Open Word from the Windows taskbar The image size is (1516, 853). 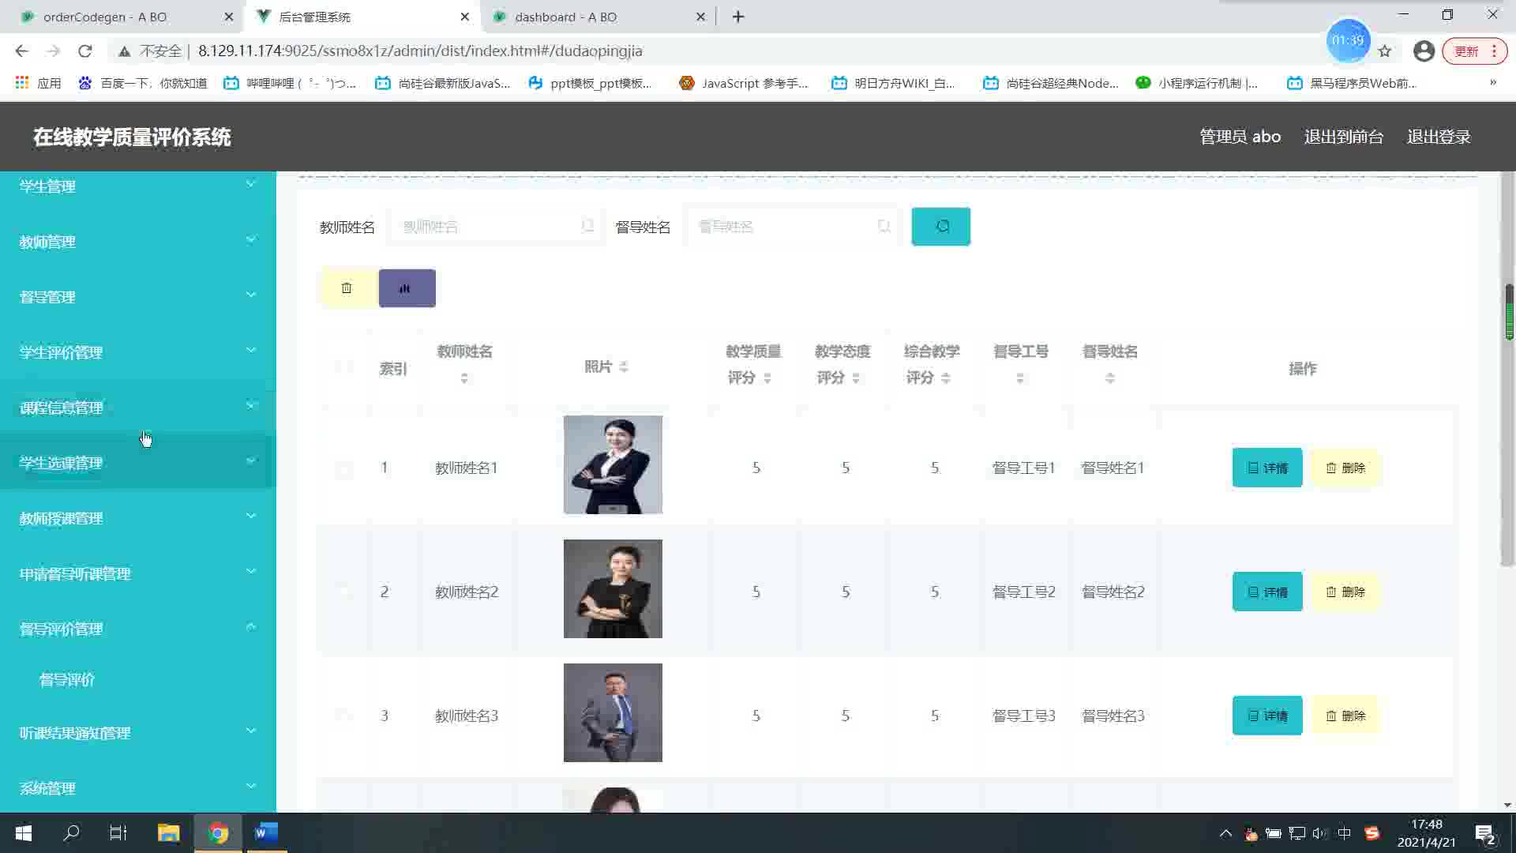tap(266, 832)
